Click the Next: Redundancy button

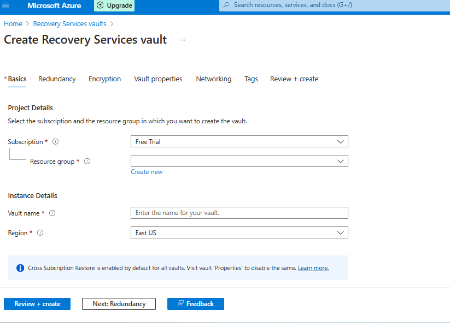coord(119,304)
